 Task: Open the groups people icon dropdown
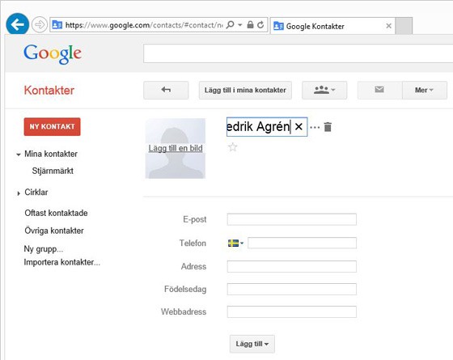(324, 90)
